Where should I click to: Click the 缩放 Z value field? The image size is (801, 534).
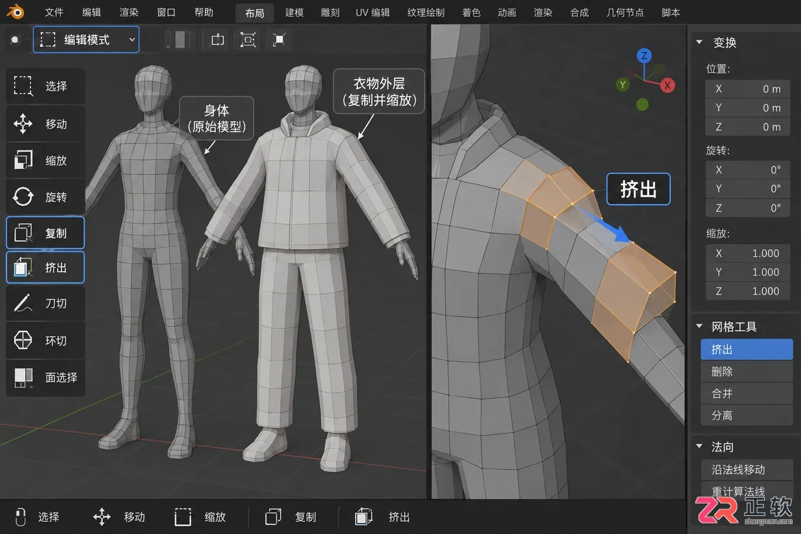tap(747, 291)
